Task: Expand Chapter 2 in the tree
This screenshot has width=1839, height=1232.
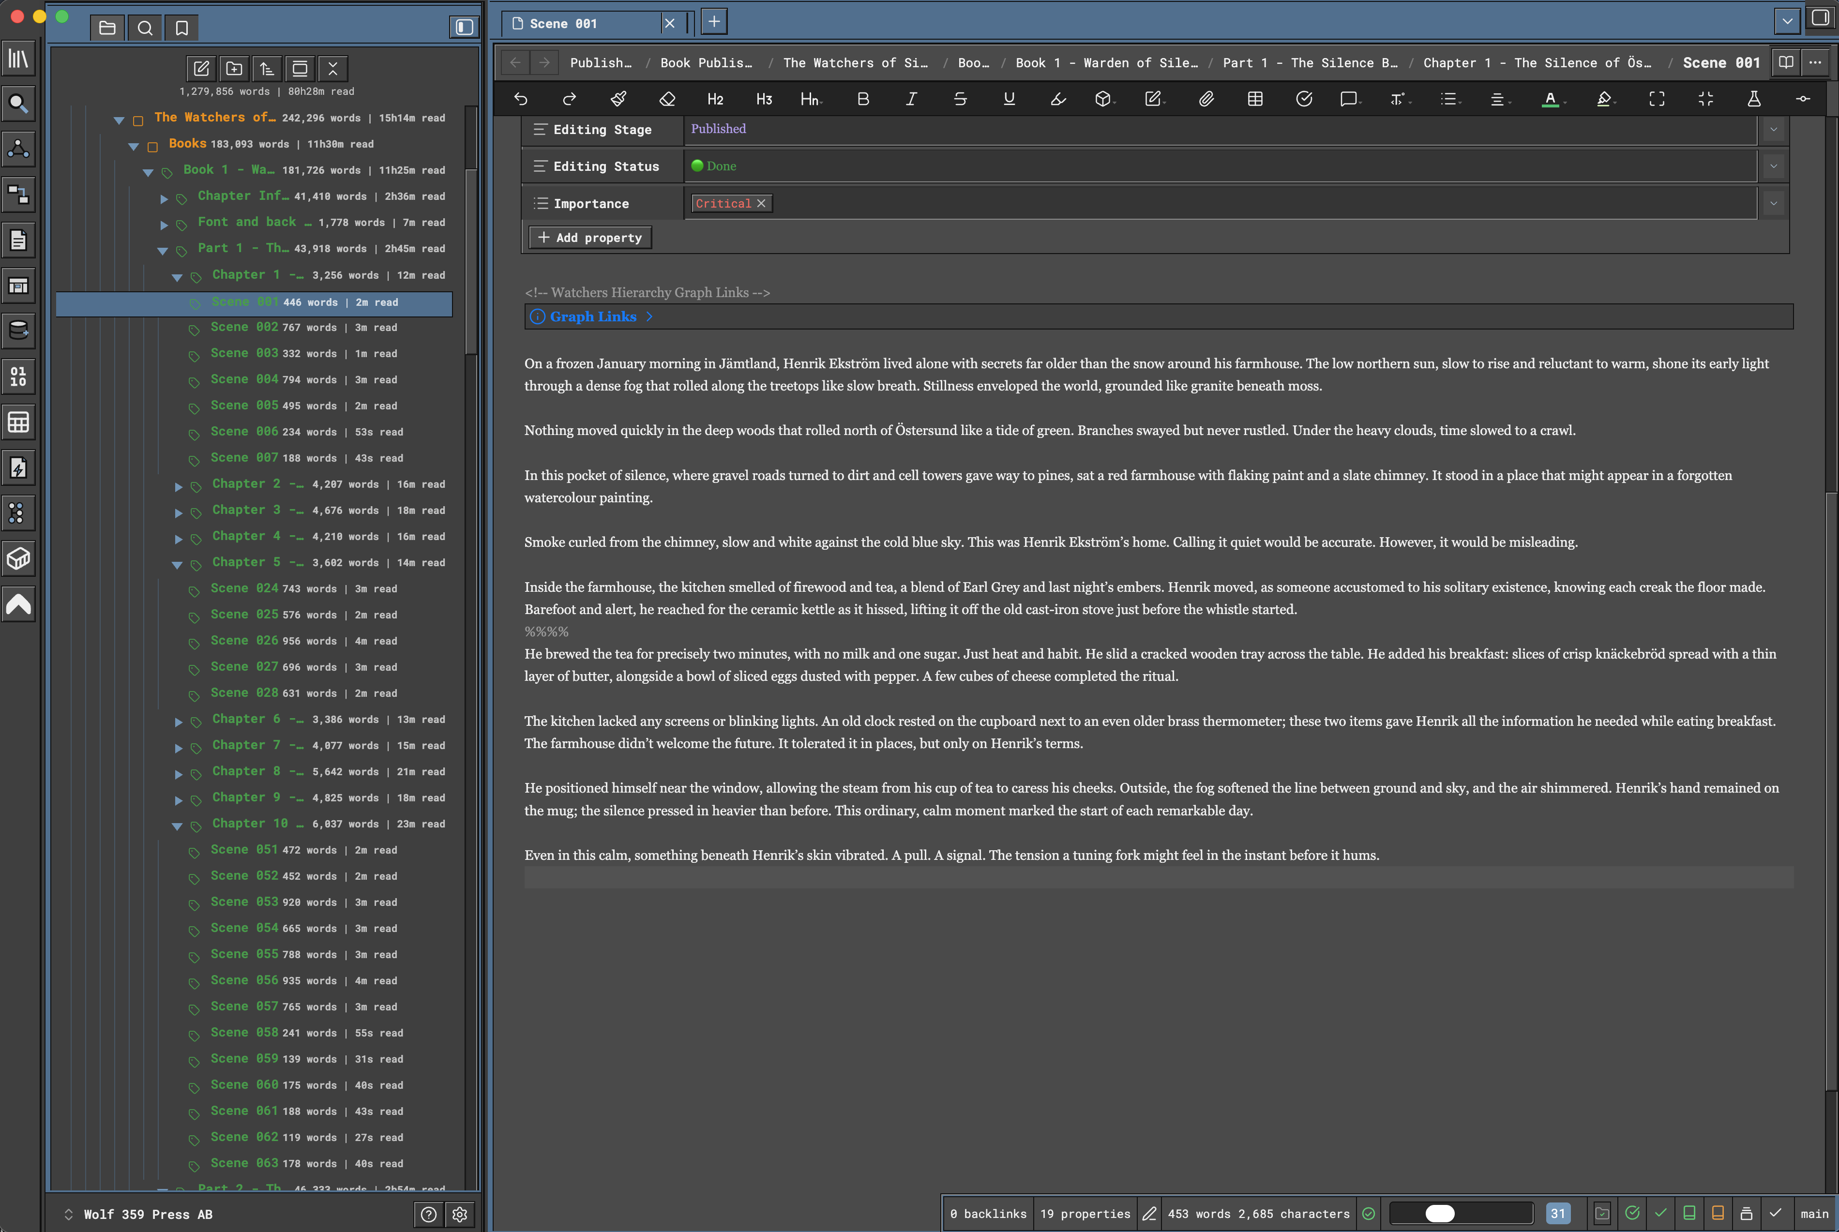Action: tap(178, 486)
